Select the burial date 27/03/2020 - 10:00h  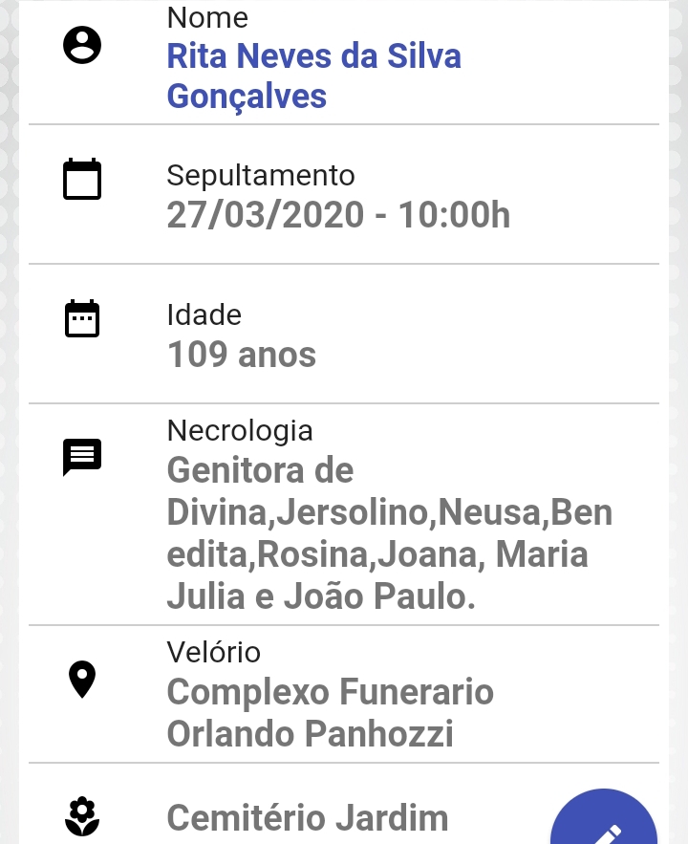(338, 215)
